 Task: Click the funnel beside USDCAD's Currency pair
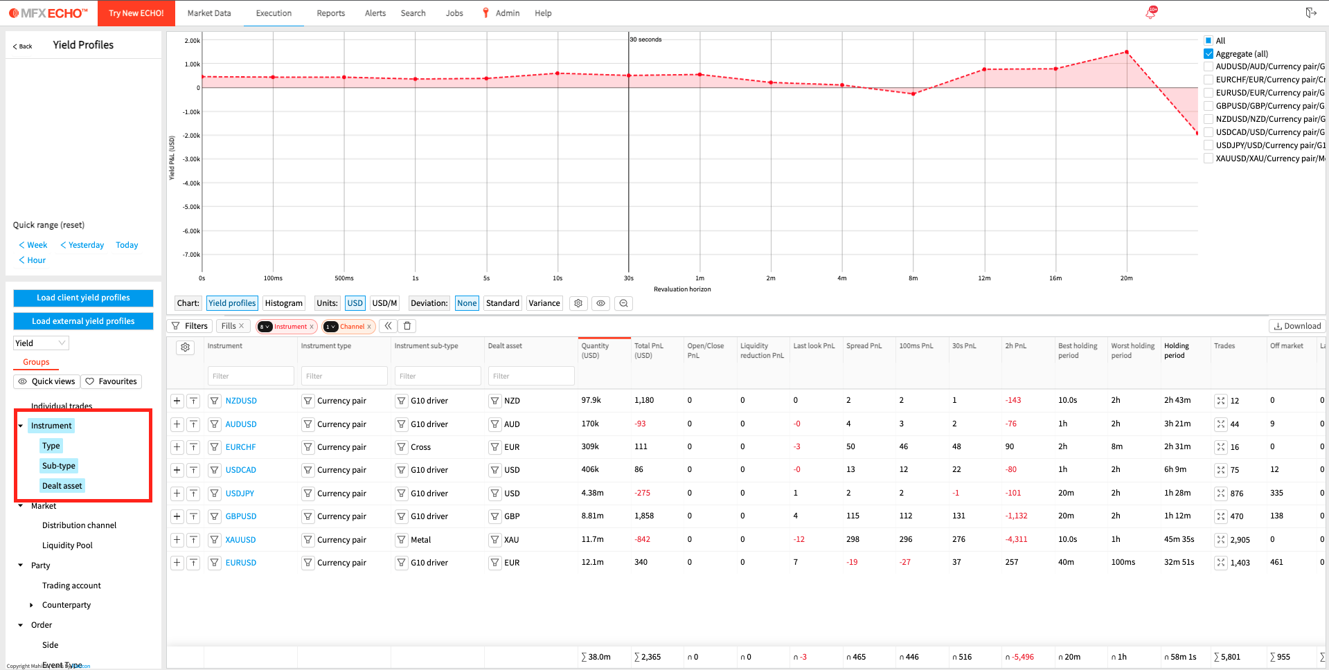point(308,470)
